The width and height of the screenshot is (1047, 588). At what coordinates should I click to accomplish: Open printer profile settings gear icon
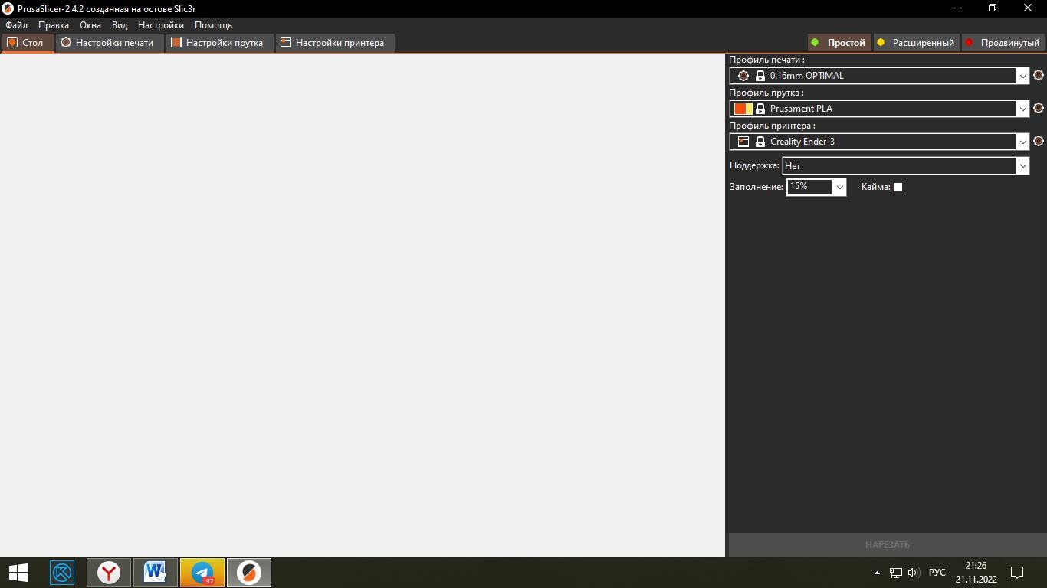point(1039,142)
